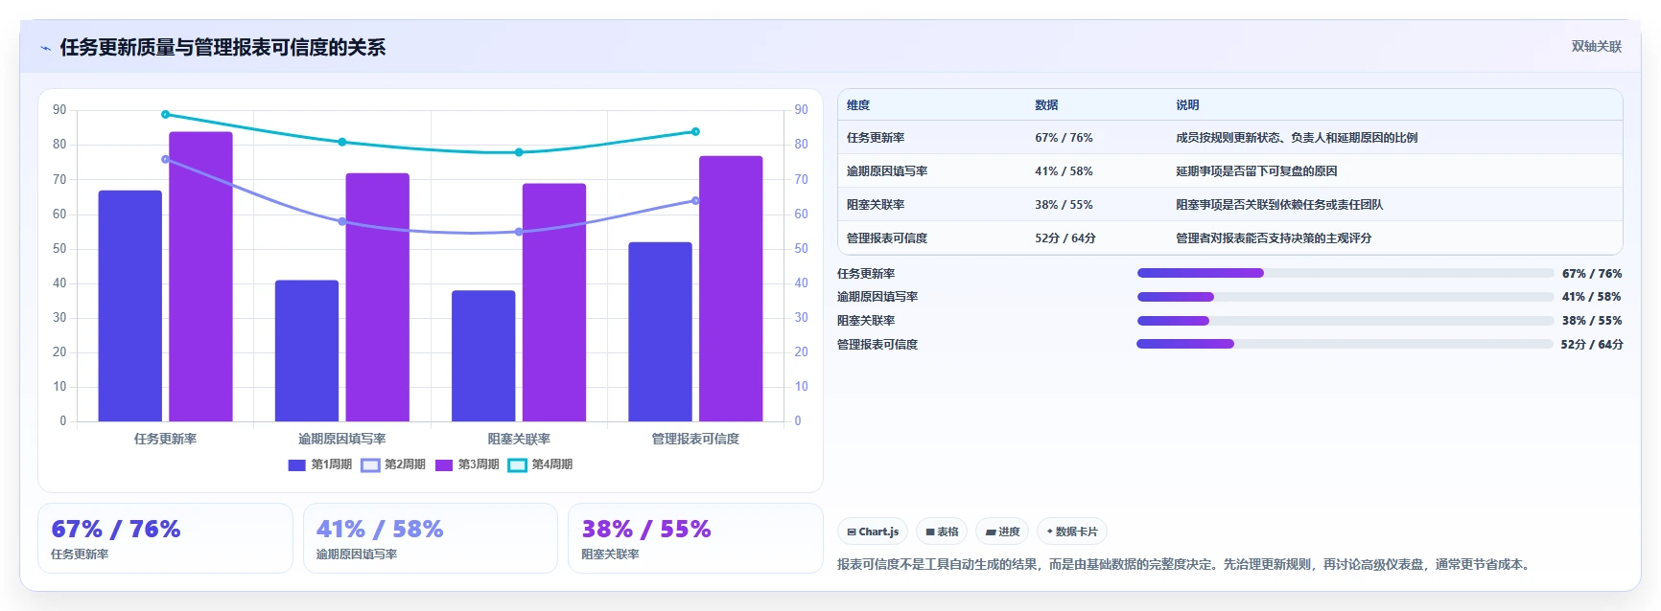Click the 90 tick on the right y-axis

801,110
